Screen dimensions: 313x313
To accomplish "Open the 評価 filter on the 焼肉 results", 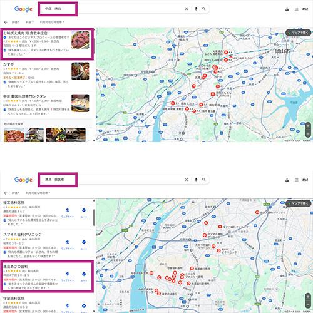I will click(x=16, y=22).
